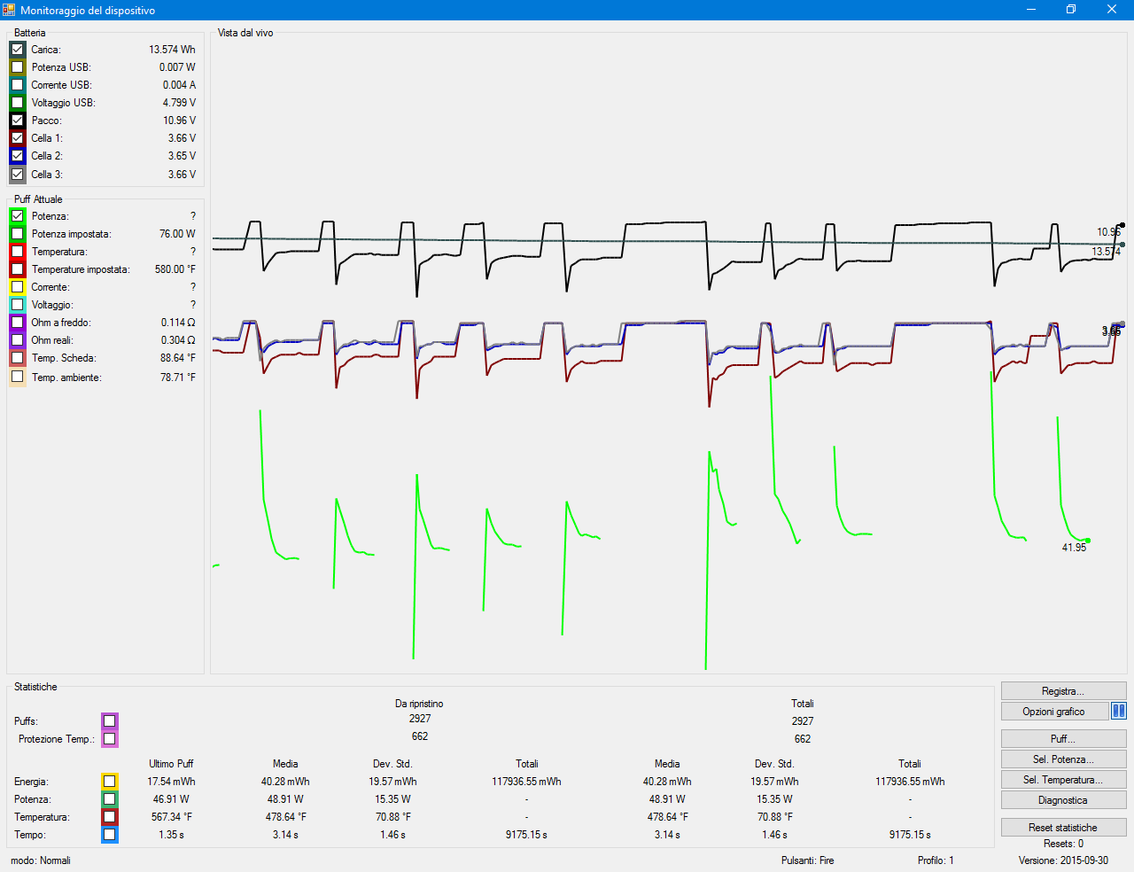
Task: Check the Energia statistics checkbox
Action: click(x=109, y=782)
